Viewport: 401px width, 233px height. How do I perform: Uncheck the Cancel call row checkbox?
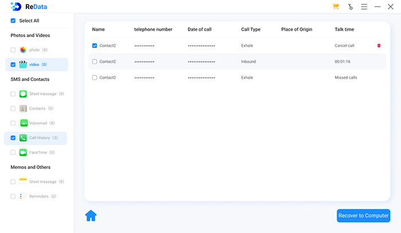(95, 46)
